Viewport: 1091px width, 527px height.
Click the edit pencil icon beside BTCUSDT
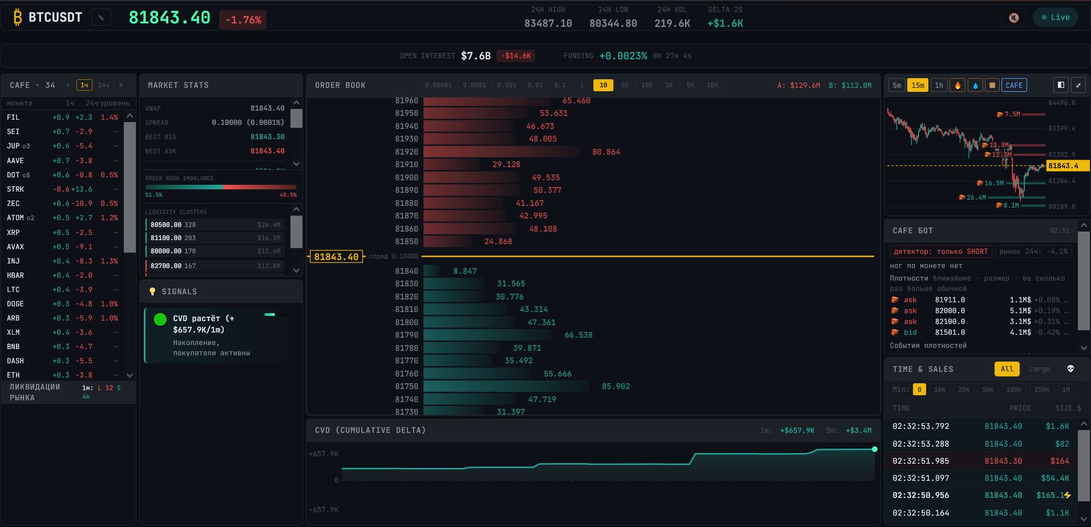(101, 18)
